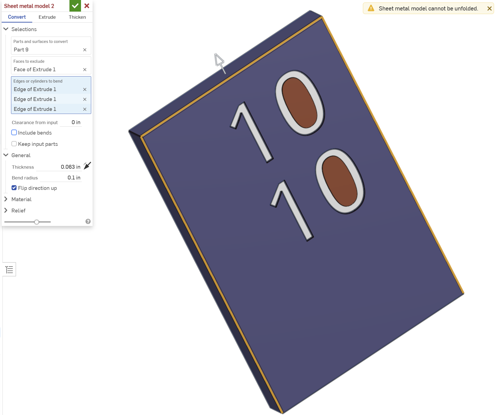Collapse the Selections section
The height and width of the screenshot is (415, 499).
(x=6, y=29)
